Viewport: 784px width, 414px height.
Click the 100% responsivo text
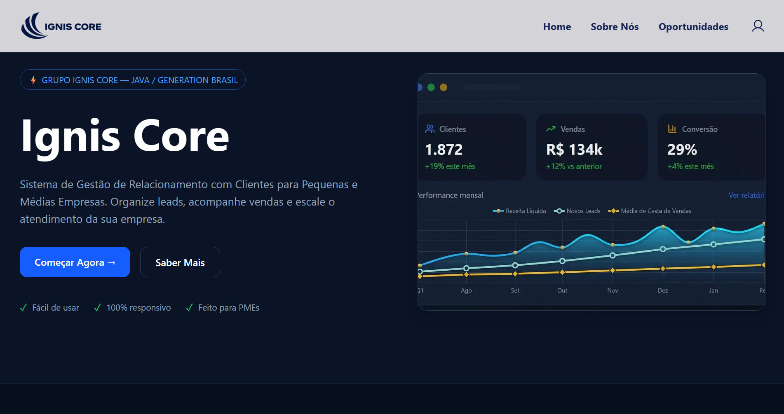(x=138, y=308)
